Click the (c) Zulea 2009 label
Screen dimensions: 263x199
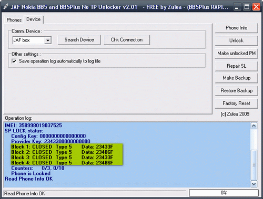coord(235,114)
